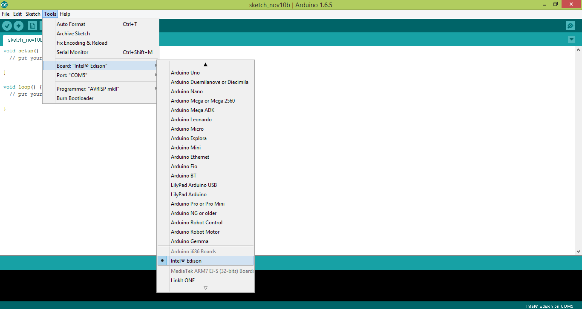582x309 pixels.
Task: Select the Arduino Uno board
Action: point(205,73)
